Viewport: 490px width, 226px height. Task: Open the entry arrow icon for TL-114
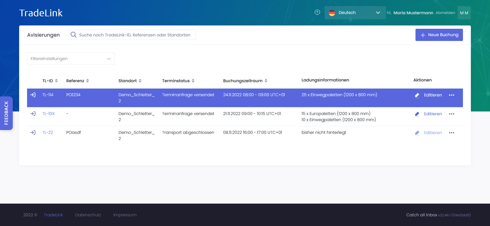pyautogui.click(x=33, y=95)
